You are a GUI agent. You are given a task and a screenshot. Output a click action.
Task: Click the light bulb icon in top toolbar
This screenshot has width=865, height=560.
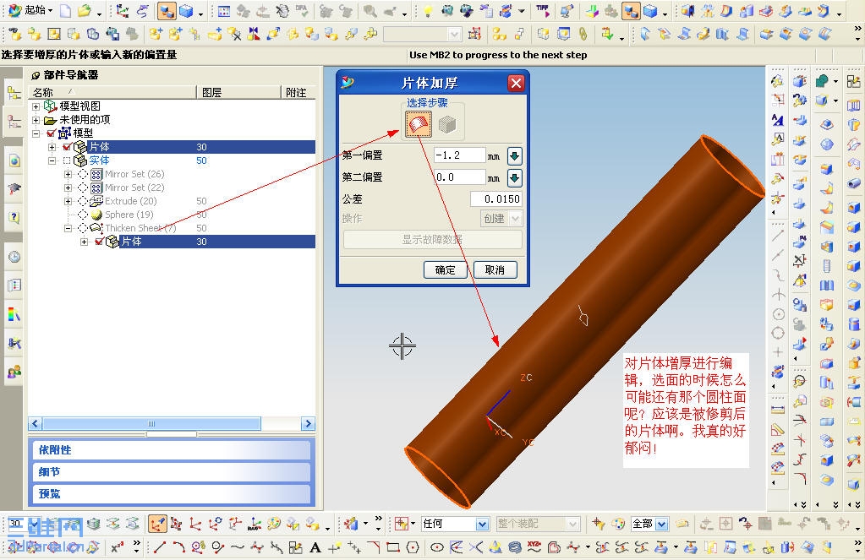(x=428, y=11)
